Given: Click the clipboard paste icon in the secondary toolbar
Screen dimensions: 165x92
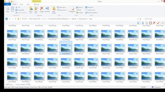Looking at the screenshot, I should click(151, 23).
